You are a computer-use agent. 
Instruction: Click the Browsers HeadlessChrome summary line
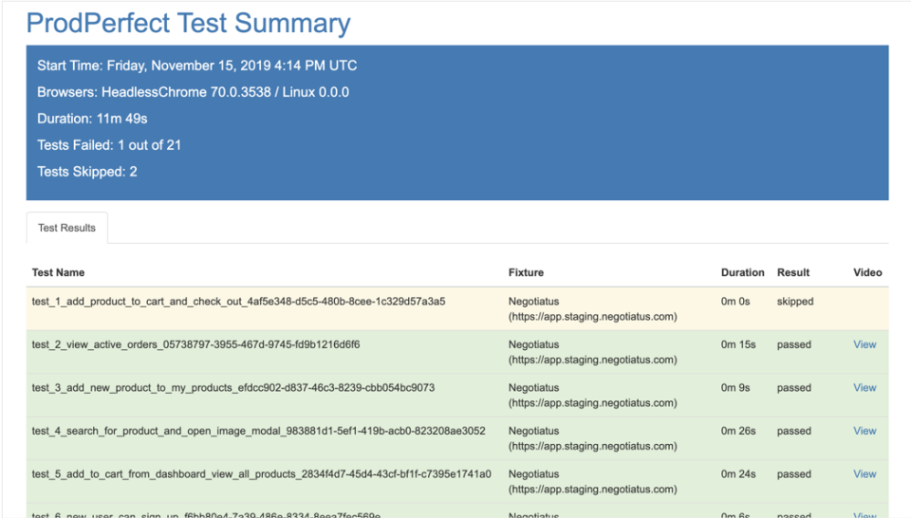(193, 92)
